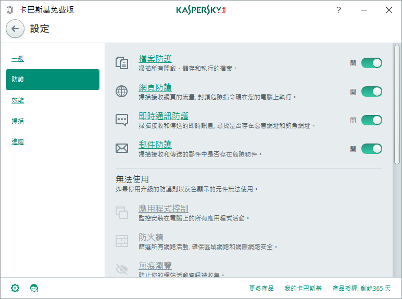Open settings via bottom-left gear icon
This screenshot has width=402, height=299.
click(x=15, y=288)
